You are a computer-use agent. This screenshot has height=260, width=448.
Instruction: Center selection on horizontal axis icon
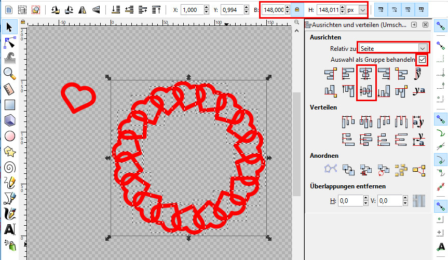[366, 91]
